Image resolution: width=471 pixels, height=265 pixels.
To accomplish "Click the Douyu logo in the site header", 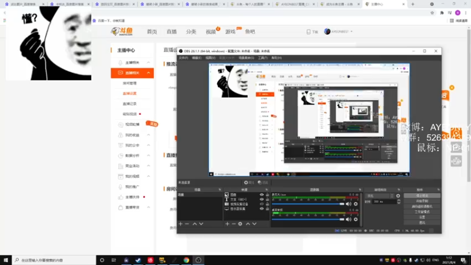I will pyautogui.click(x=122, y=31).
